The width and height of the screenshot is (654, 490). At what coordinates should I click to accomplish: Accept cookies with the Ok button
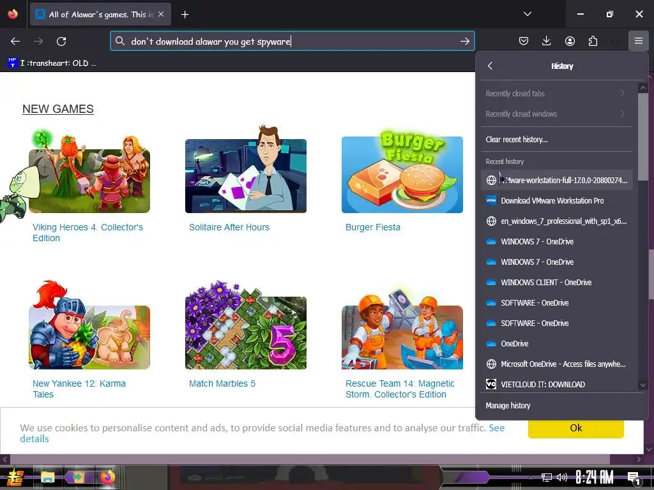(575, 428)
